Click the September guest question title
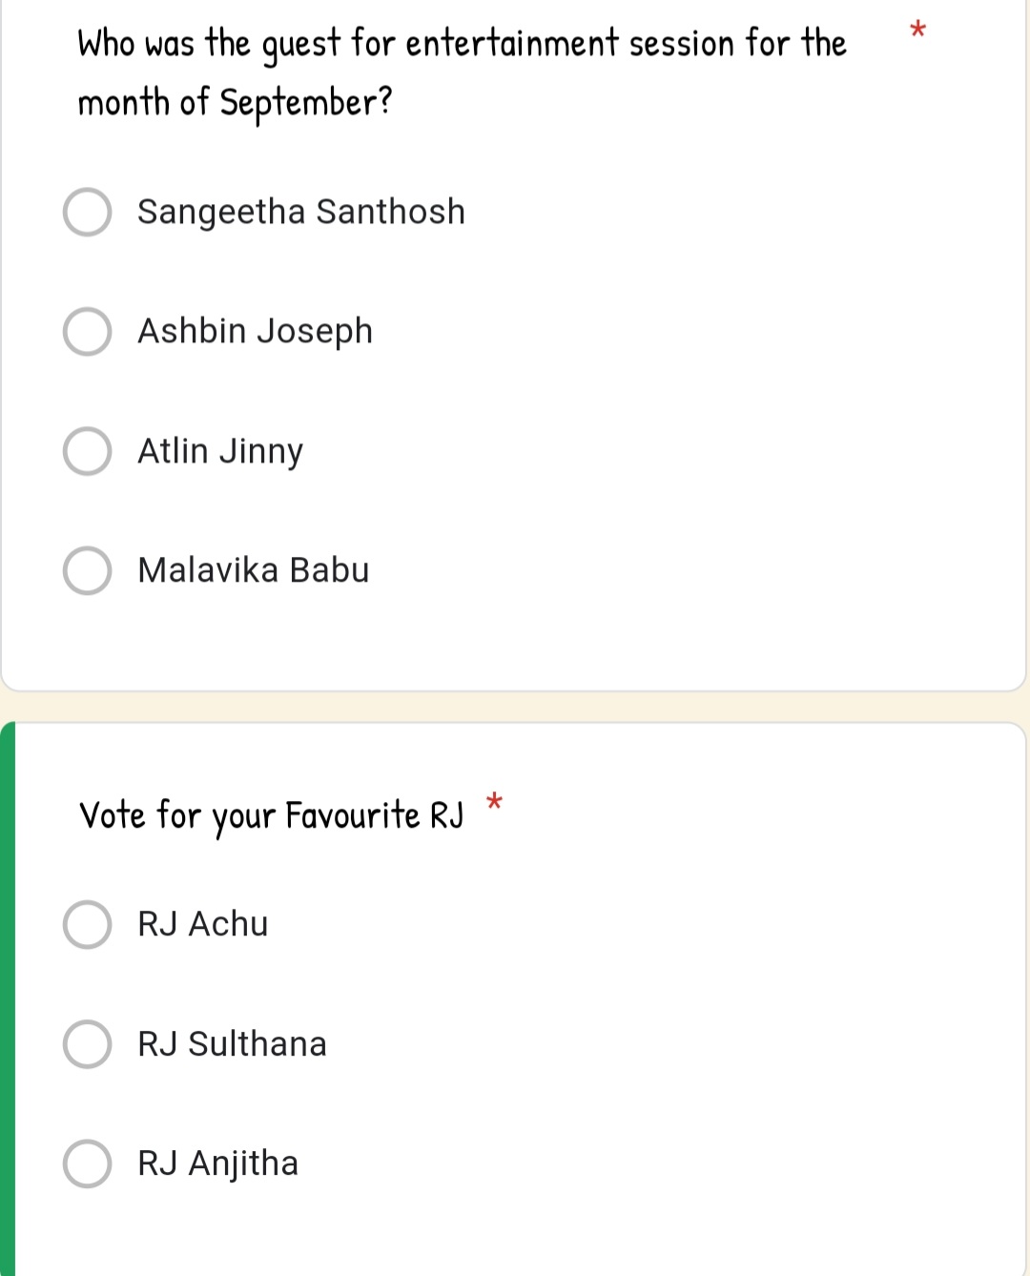Viewport: 1030px width, 1276px height. tap(462, 72)
